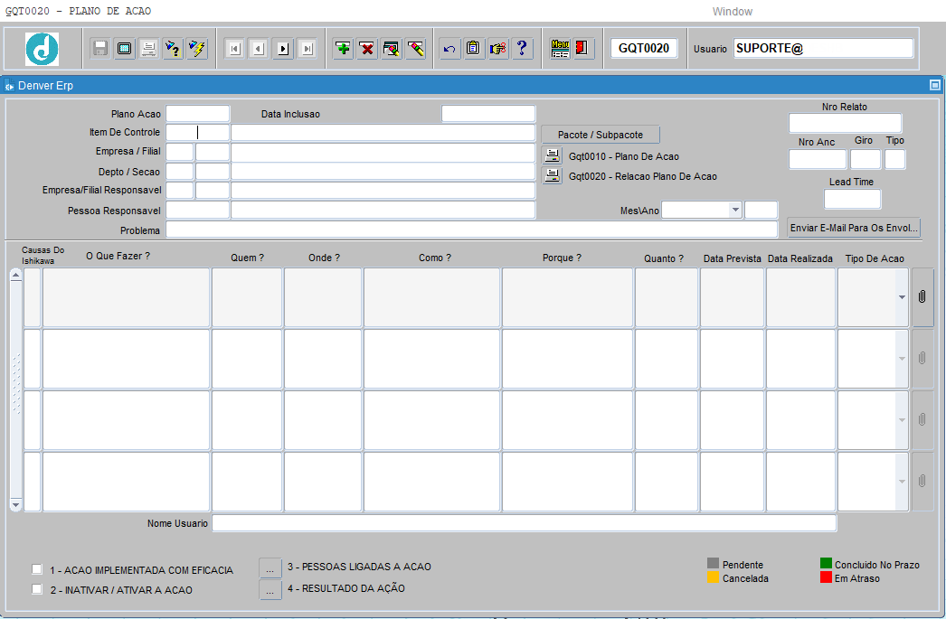Click the Denver Erp window title icon
The width and height of the screenshot is (946, 619).
point(9,86)
